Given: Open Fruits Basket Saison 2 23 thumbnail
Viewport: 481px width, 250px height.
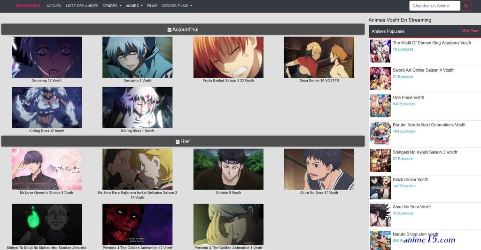Looking at the screenshot, I should pyautogui.click(x=228, y=57).
